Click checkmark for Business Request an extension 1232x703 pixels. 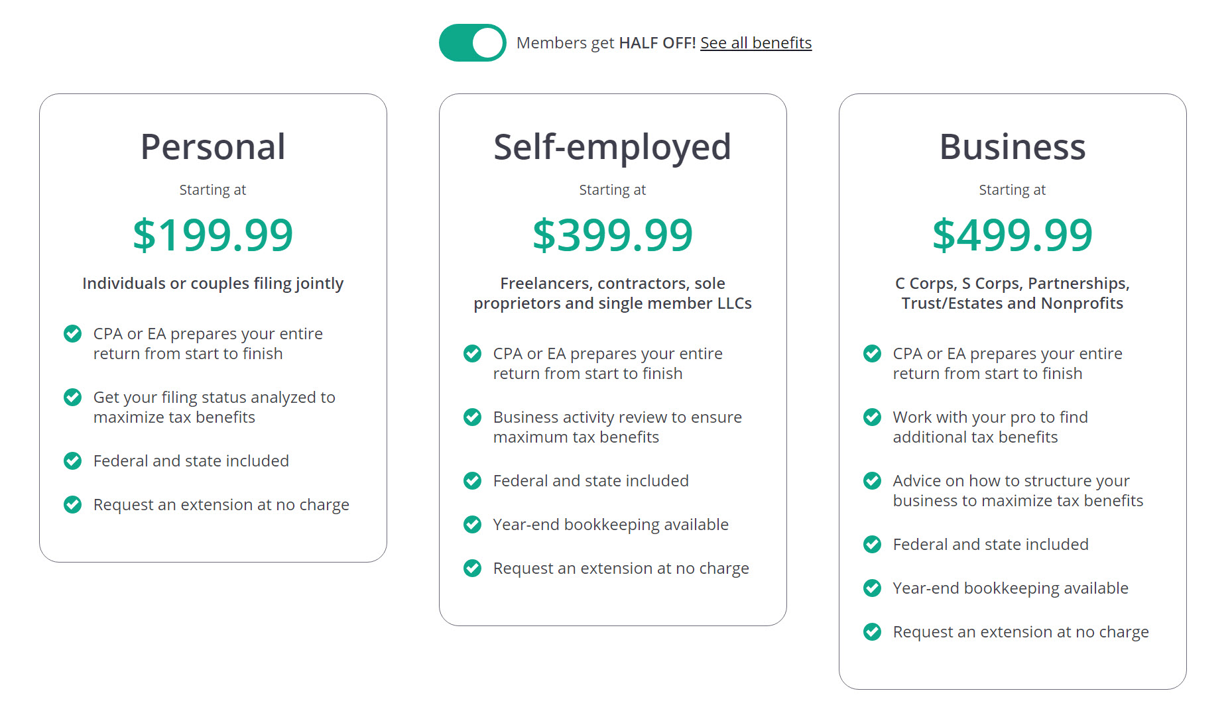[872, 632]
